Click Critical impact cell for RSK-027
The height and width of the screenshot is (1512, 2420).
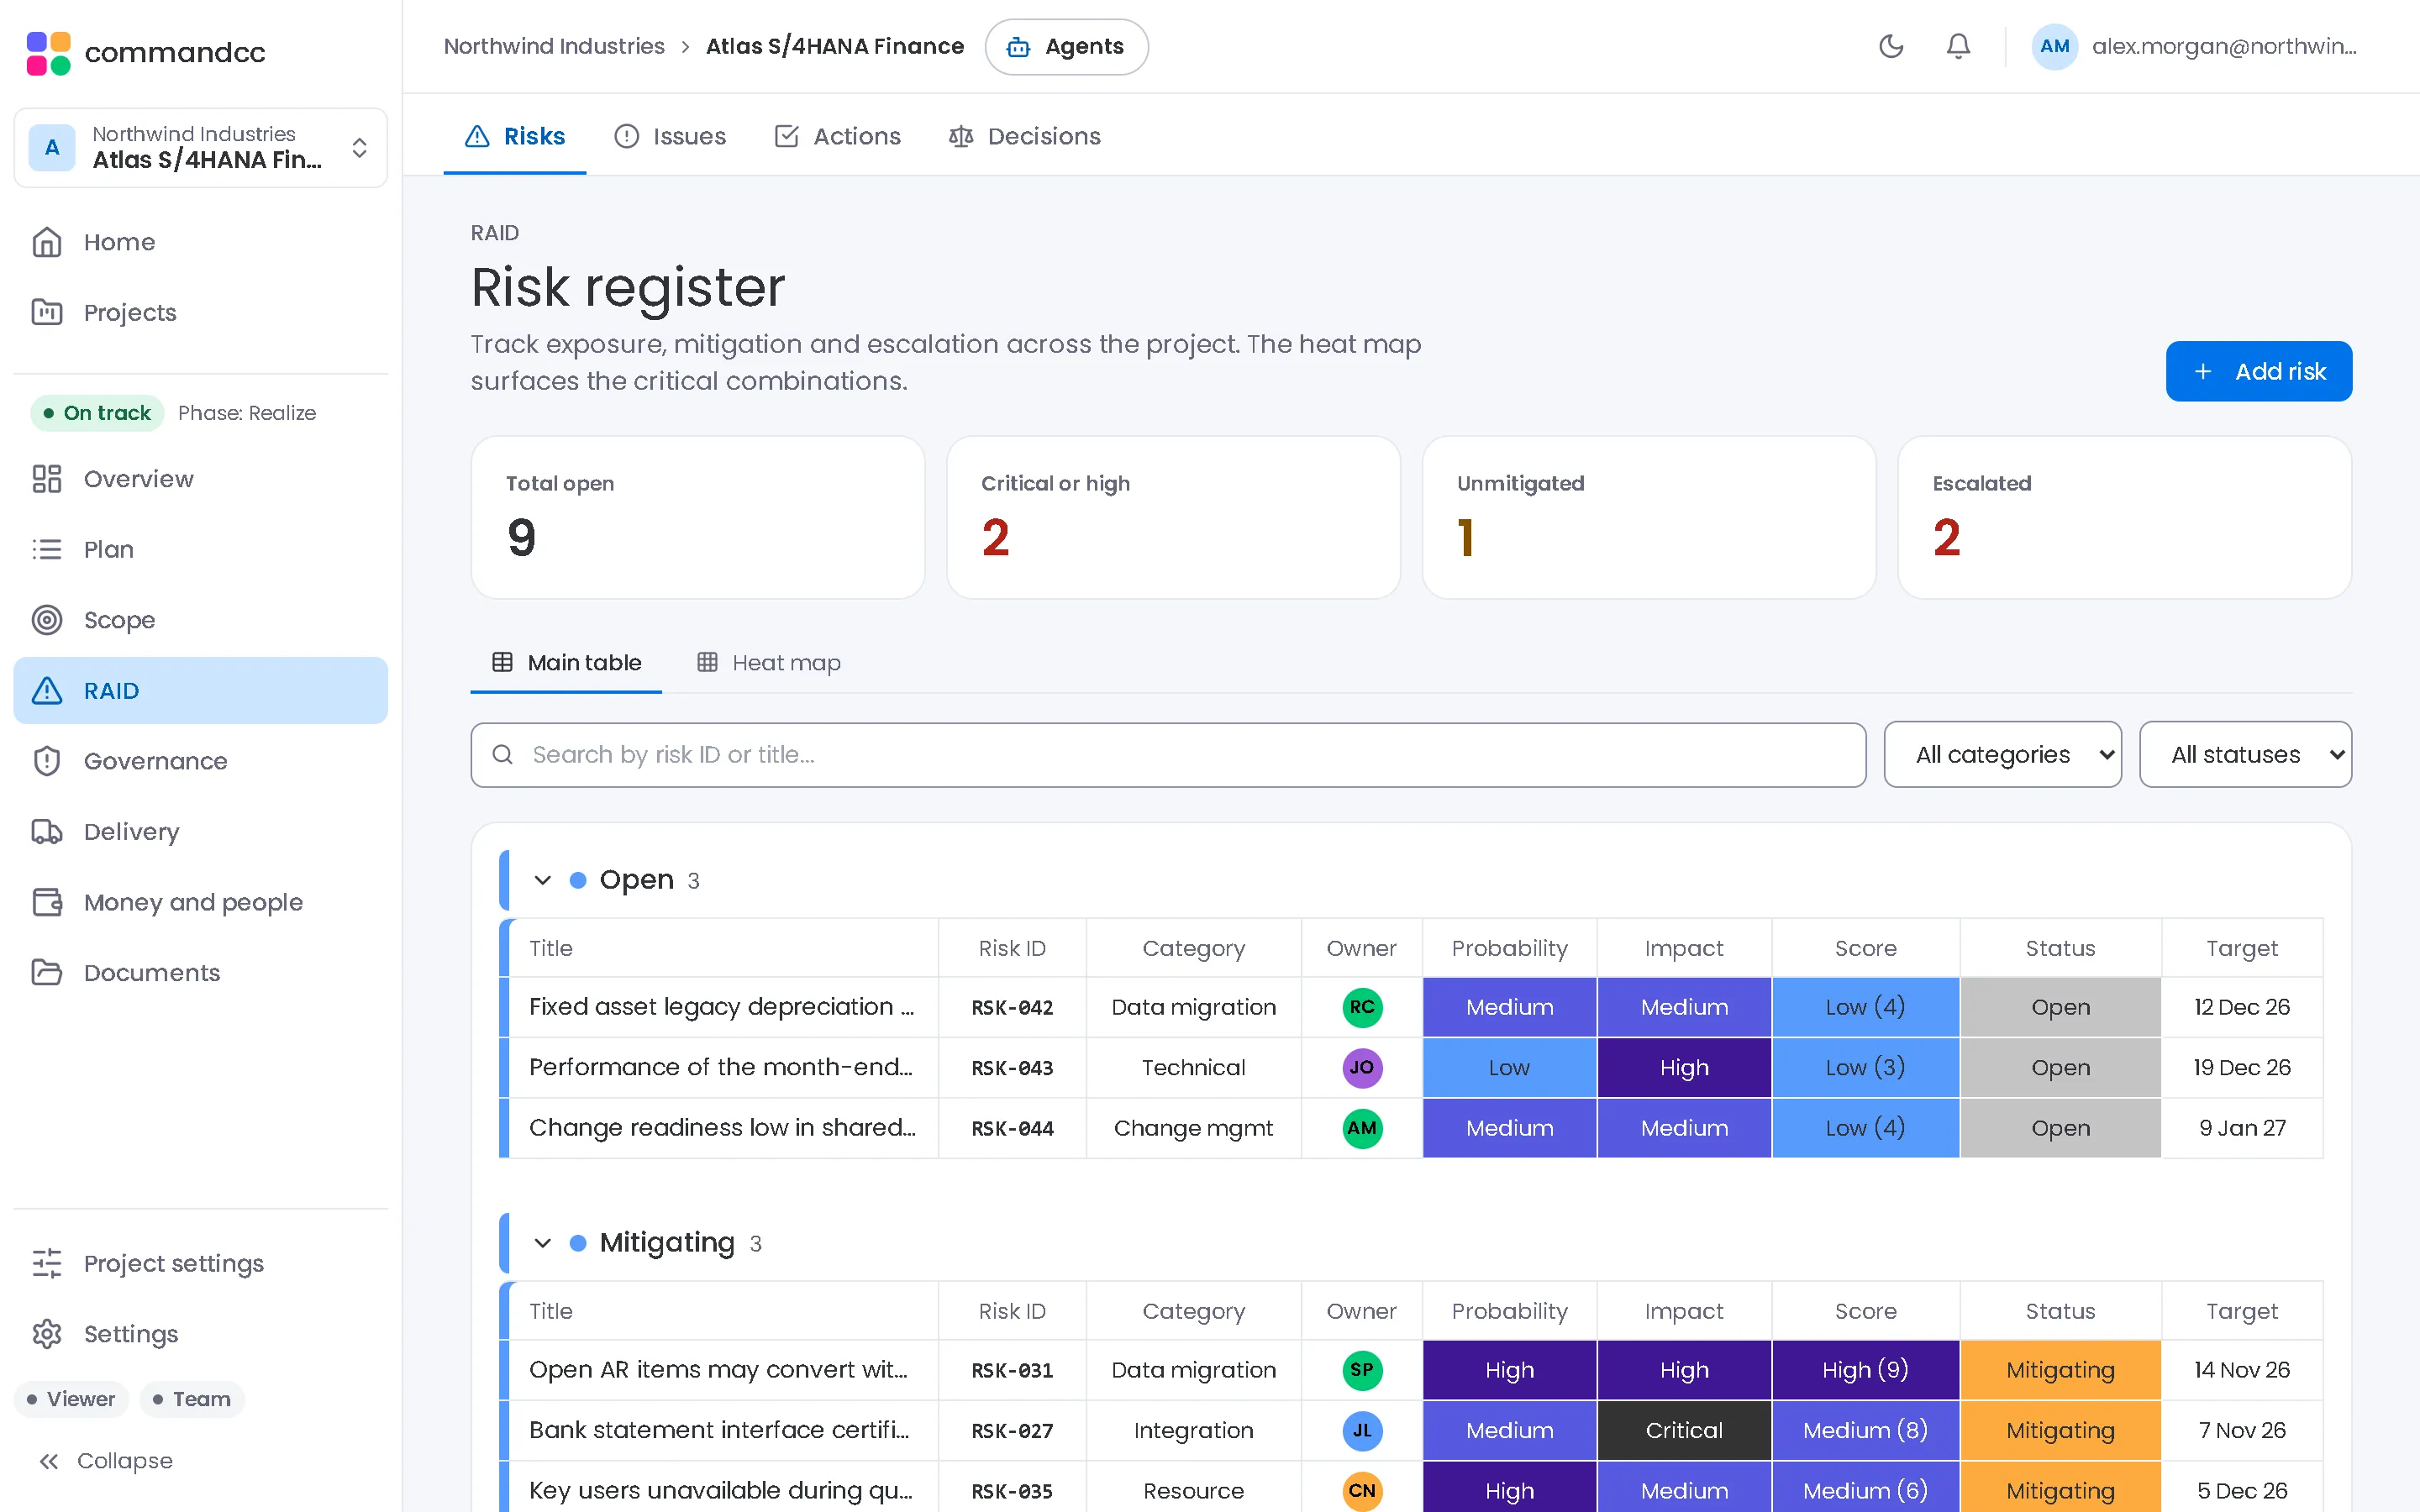pyautogui.click(x=1684, y=1430)
